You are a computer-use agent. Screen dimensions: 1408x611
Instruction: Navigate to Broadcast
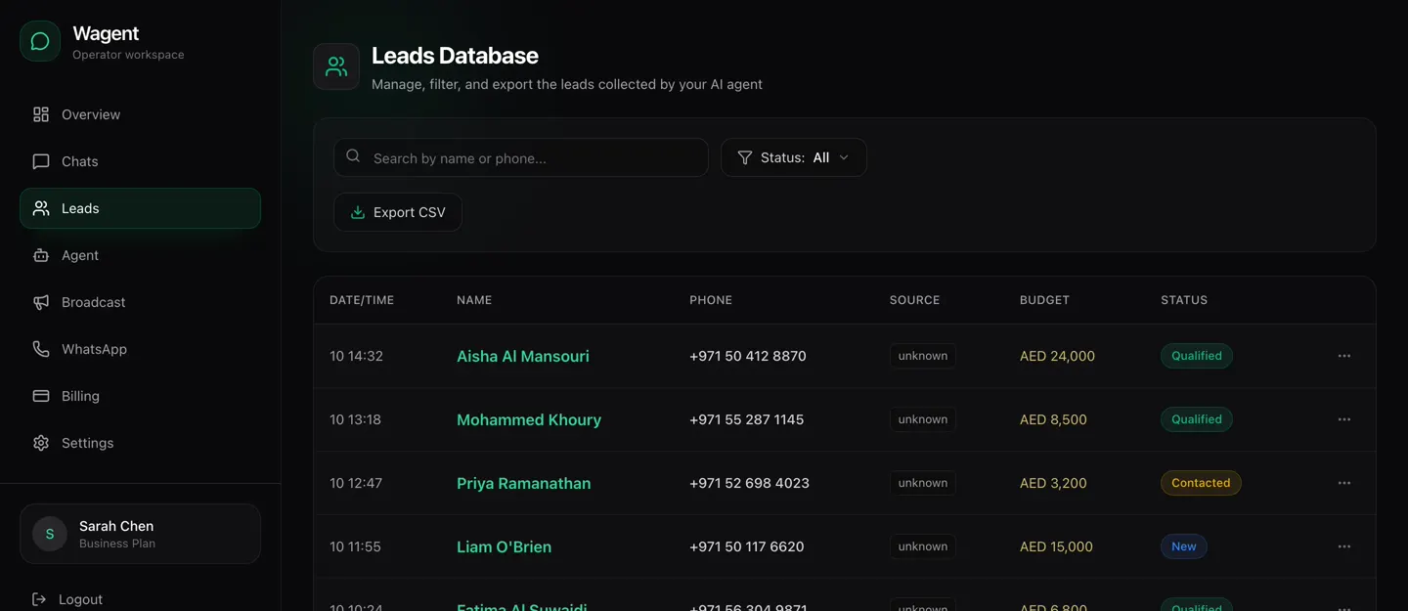click(x=140, y=302)
